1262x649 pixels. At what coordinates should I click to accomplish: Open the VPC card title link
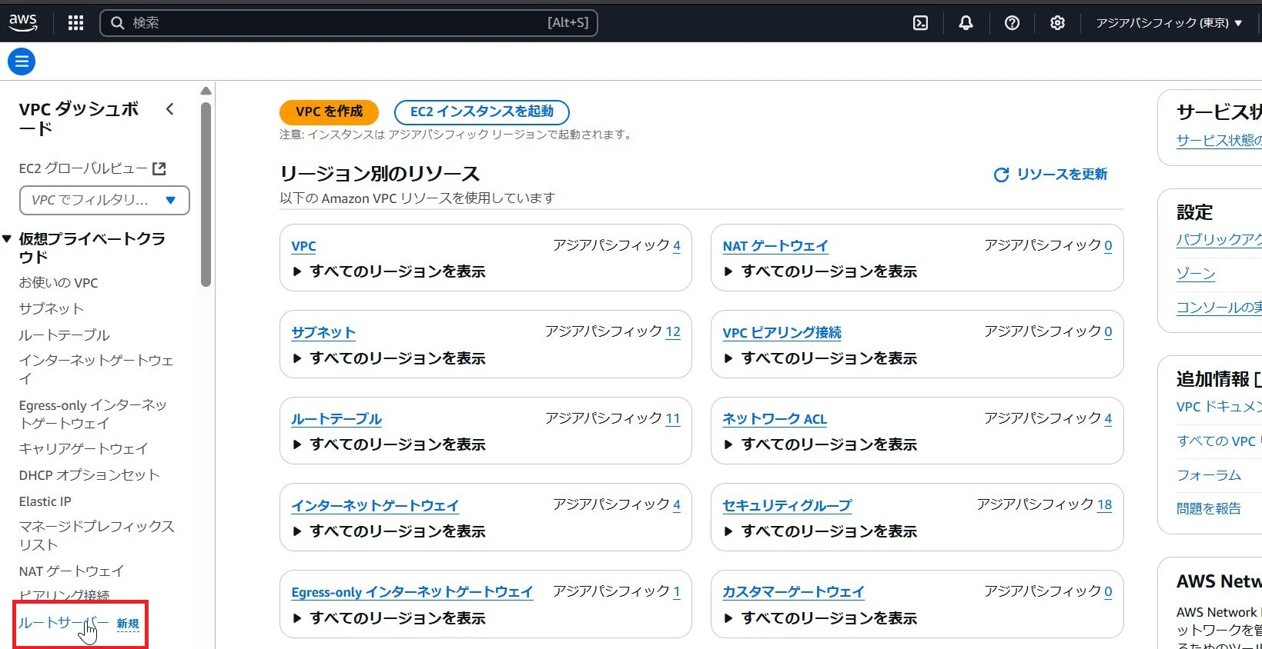click(303, 246)
